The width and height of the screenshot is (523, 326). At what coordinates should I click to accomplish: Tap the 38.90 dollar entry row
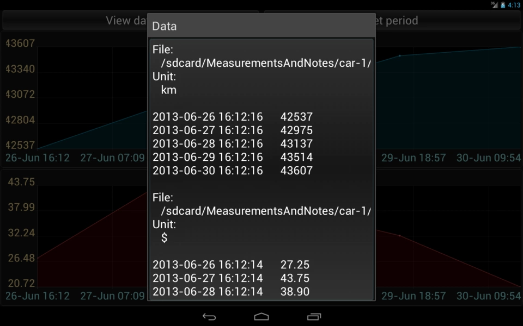(x=231, y=292)
